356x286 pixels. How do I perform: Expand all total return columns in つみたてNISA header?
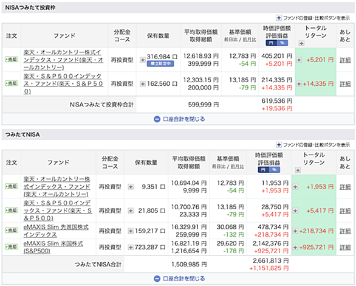[298, 170]
